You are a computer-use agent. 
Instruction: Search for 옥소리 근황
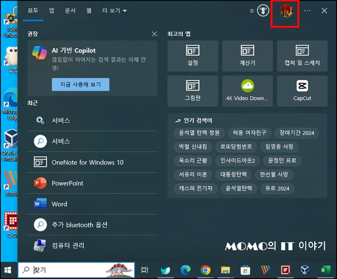tap(193, 160)
